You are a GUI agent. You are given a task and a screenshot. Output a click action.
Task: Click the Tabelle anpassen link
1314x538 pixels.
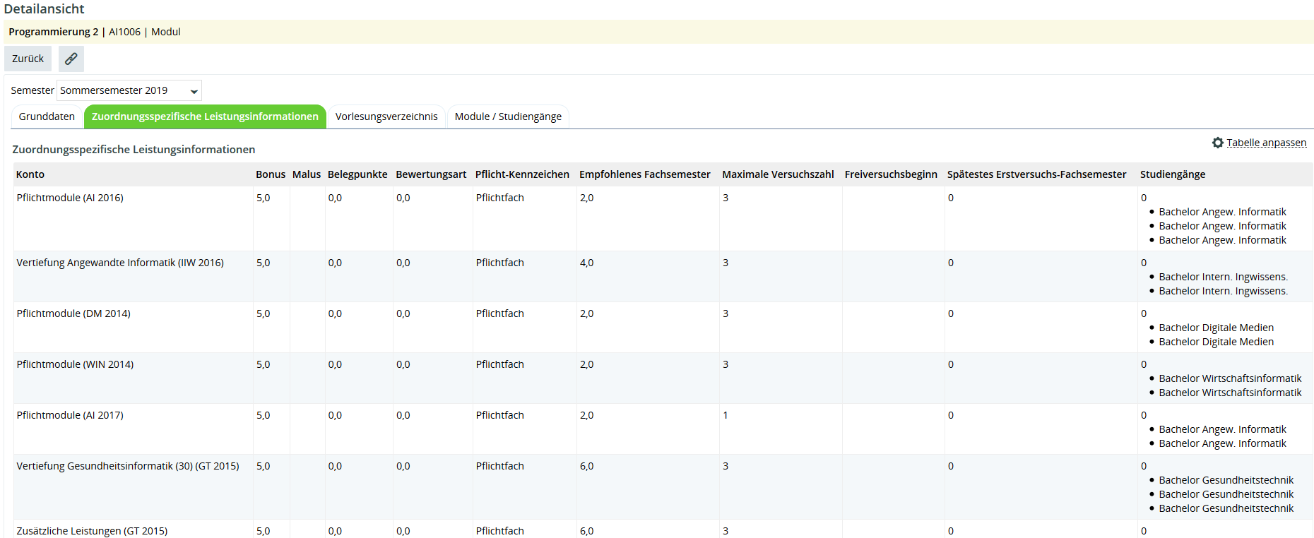(1266, 143)
